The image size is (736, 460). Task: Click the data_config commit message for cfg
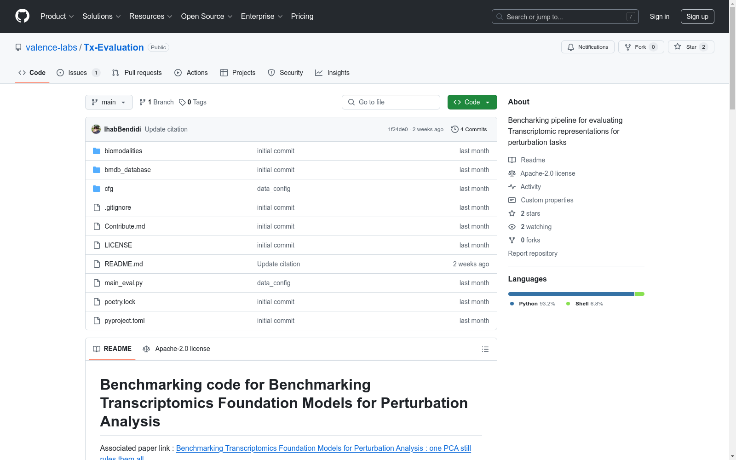click(x=274, y=189)
